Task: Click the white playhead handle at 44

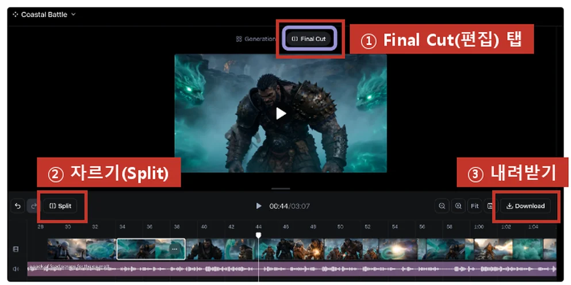Action: [x=258, y=235]
